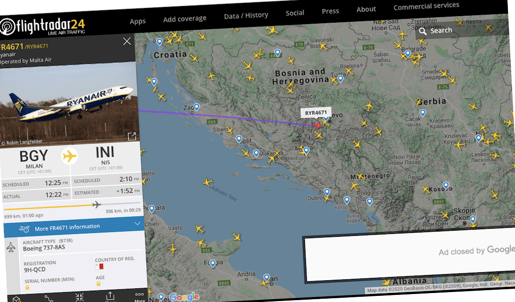Click the center-on-aircraft arrows icon

pyautogui.click(x=79, y=297)
